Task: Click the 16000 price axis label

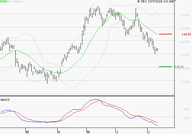Action: click(x=185, y=15)
